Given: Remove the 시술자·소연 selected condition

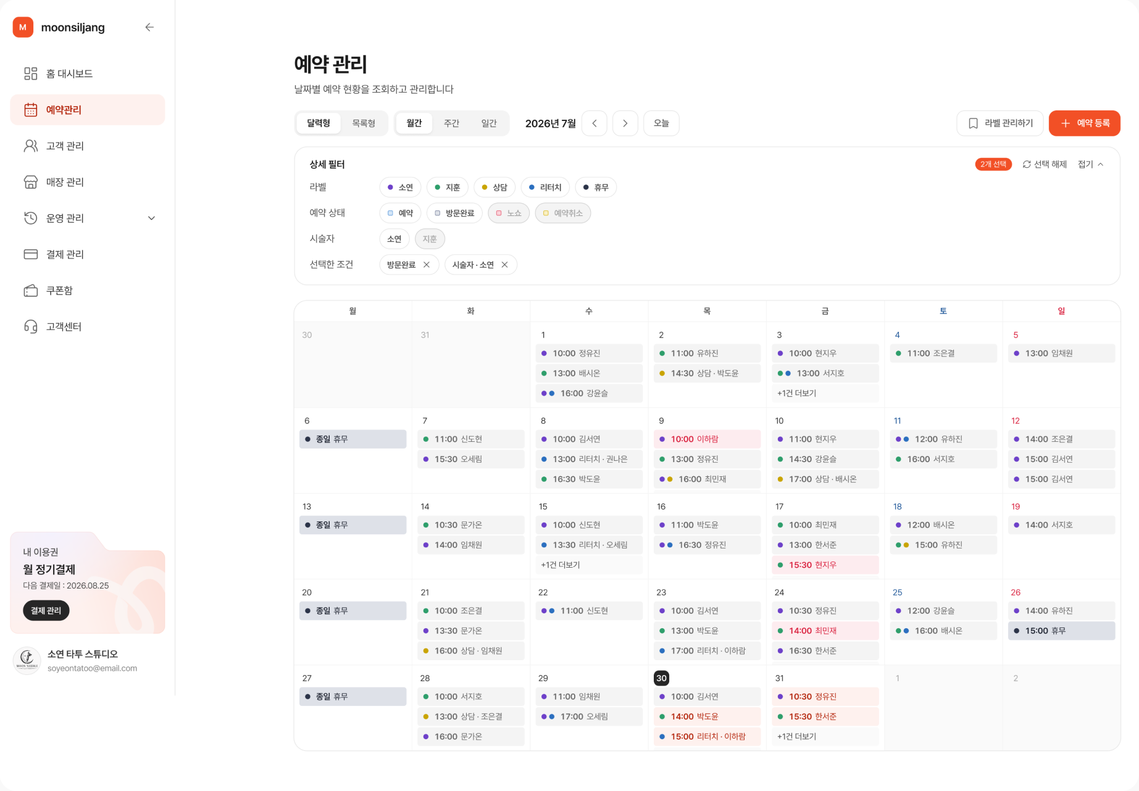Looking at the screenshot, I should click(x=505, y=265).
